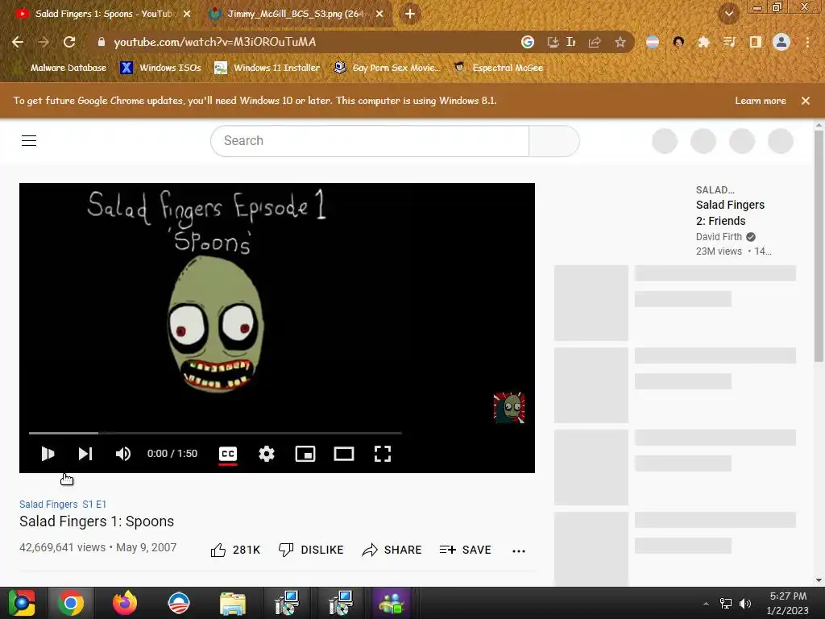This screenshot has height=619, width=825.
Task: Open the taskbar clock showing 5:27 PM
Action: pos(788,603)
